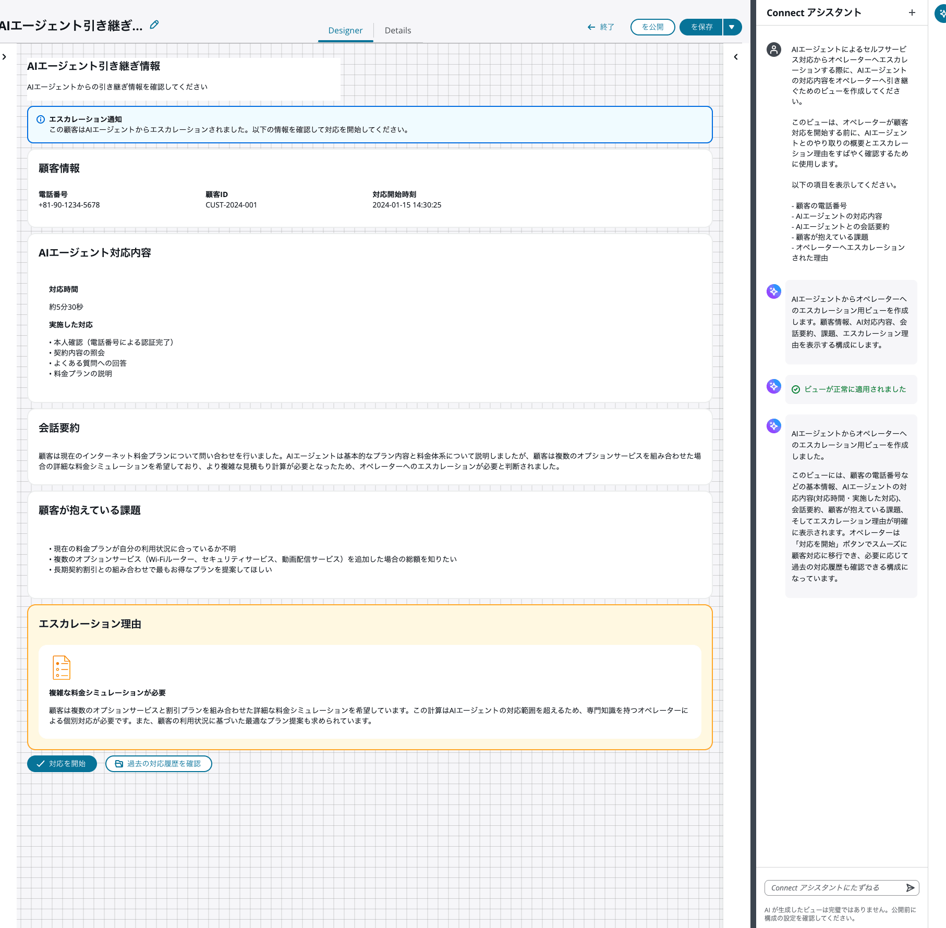This screenshot has height=928, width=946.
Task: Select 複雑な料金シミュレーションが必要 title
Action: tap(107, 693)
